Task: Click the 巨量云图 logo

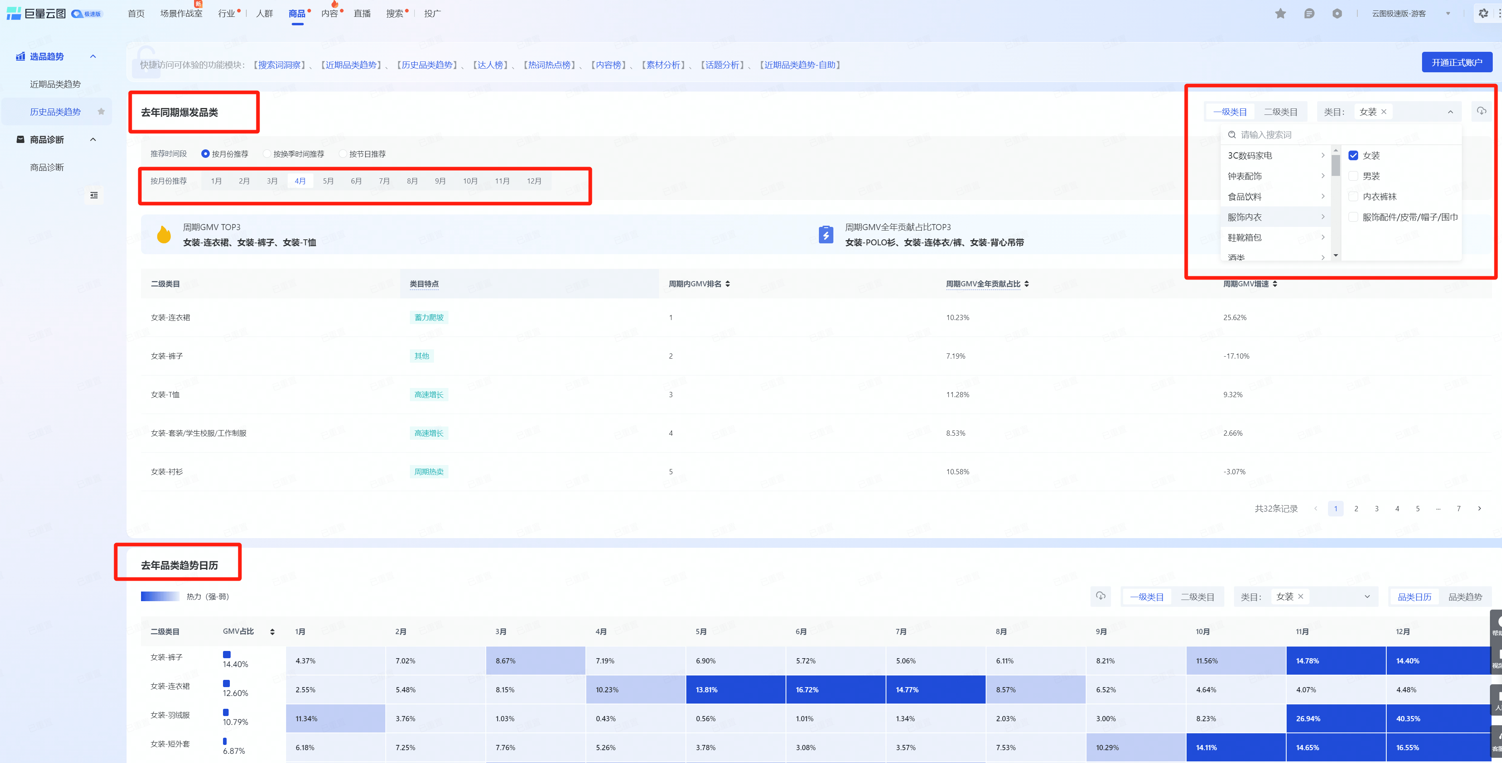Action: [x=36, y=13]
